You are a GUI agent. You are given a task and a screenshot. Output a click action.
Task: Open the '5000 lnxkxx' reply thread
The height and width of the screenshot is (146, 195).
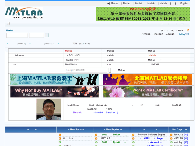[x=115, y=135]
